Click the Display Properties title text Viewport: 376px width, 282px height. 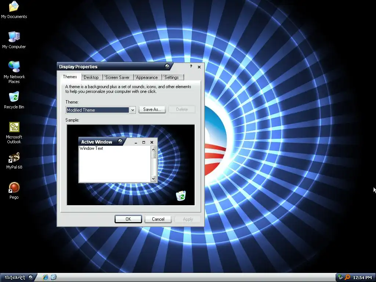(78, 67)
